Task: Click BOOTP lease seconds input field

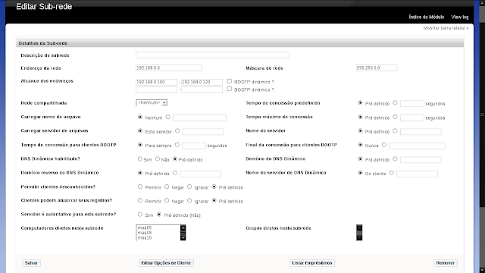Action: pos(194,146)
